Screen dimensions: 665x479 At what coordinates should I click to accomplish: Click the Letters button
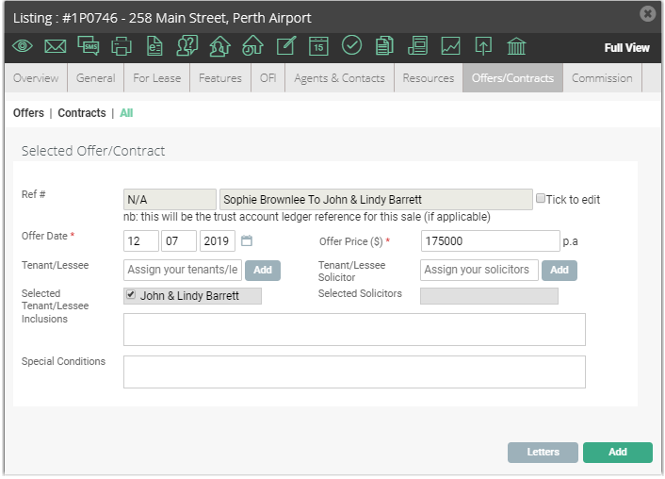coord(543,453)
